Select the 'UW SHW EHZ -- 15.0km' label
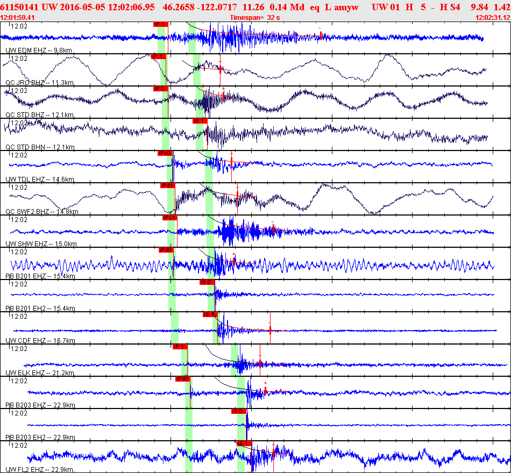Screen dimensions: 511x473 pyautogui.click(x=41, y=244)
